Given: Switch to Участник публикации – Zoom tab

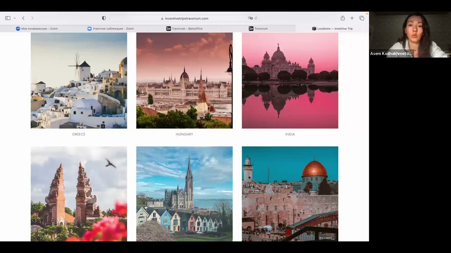Looking at the screenshot, I should pos(111,28).
